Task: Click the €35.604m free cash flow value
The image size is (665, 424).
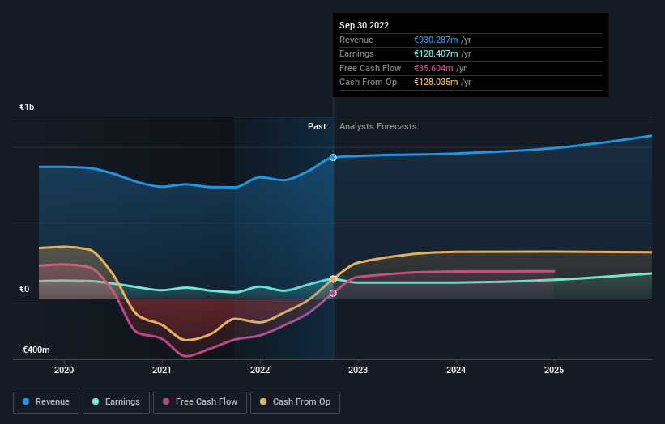Action: (433, 68)
